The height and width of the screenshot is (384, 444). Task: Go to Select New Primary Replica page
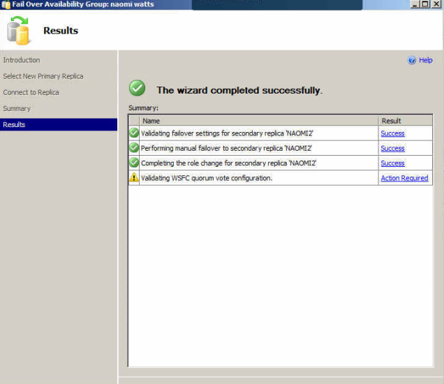tap(43, 76)
